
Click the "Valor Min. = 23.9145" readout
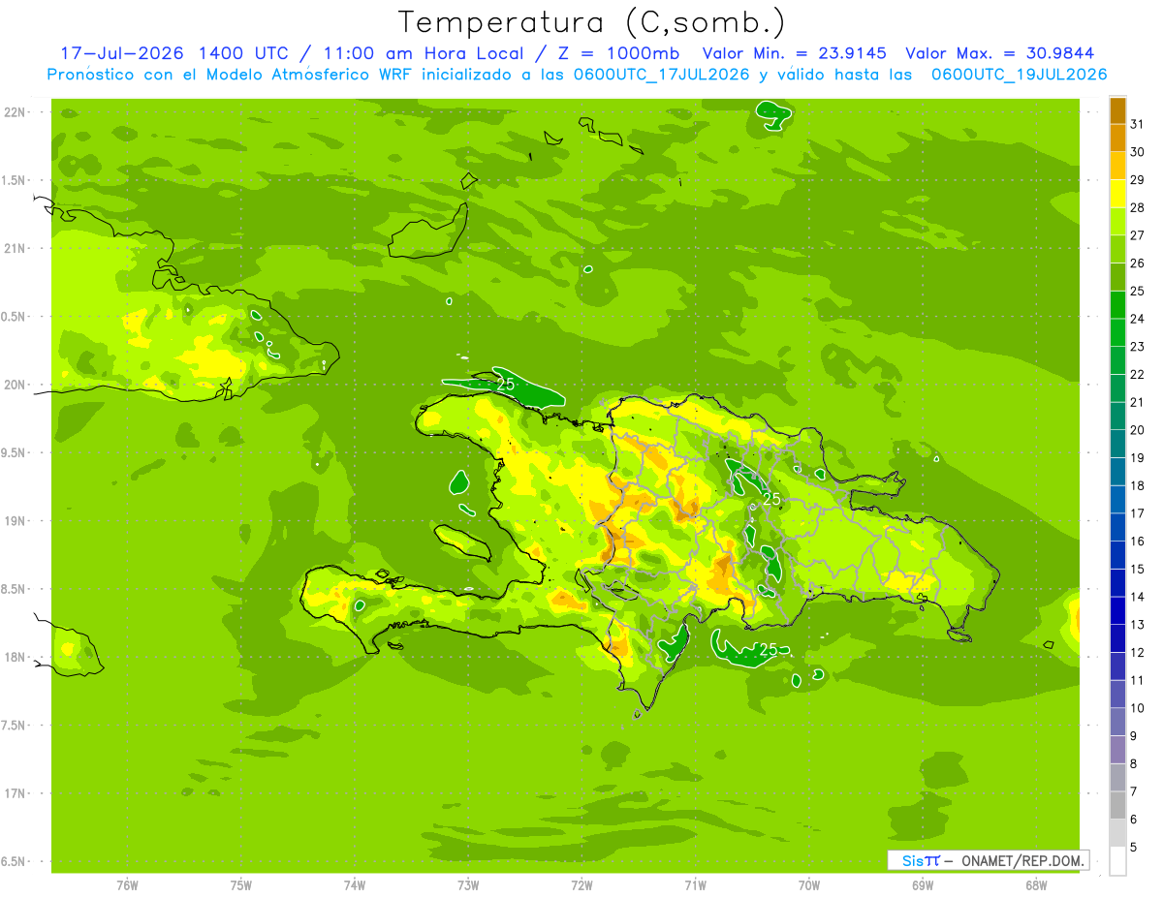[794, 53]
